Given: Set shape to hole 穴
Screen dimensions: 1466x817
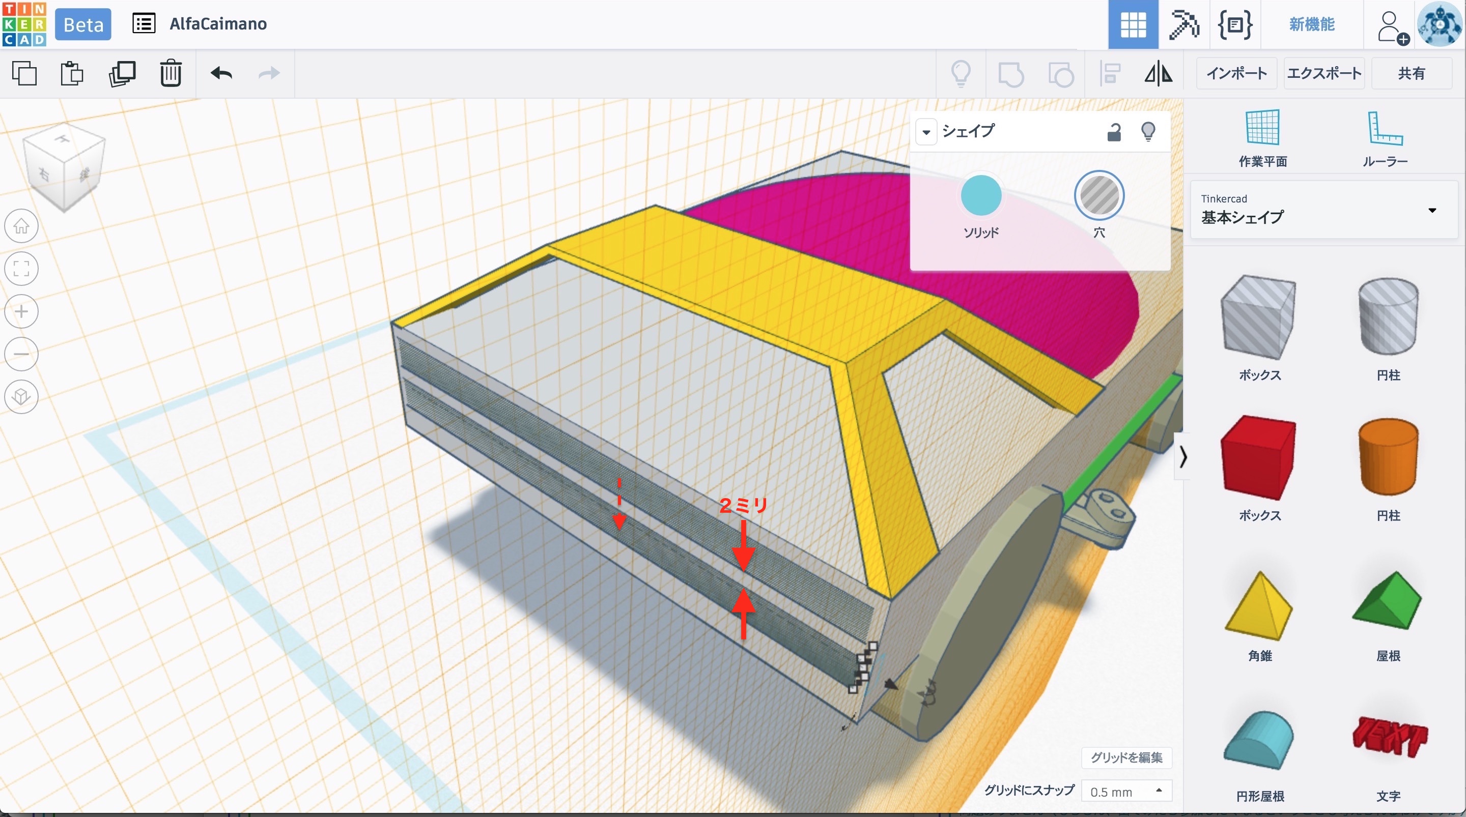Looking at the screenshot, I should coord(1099,196).
